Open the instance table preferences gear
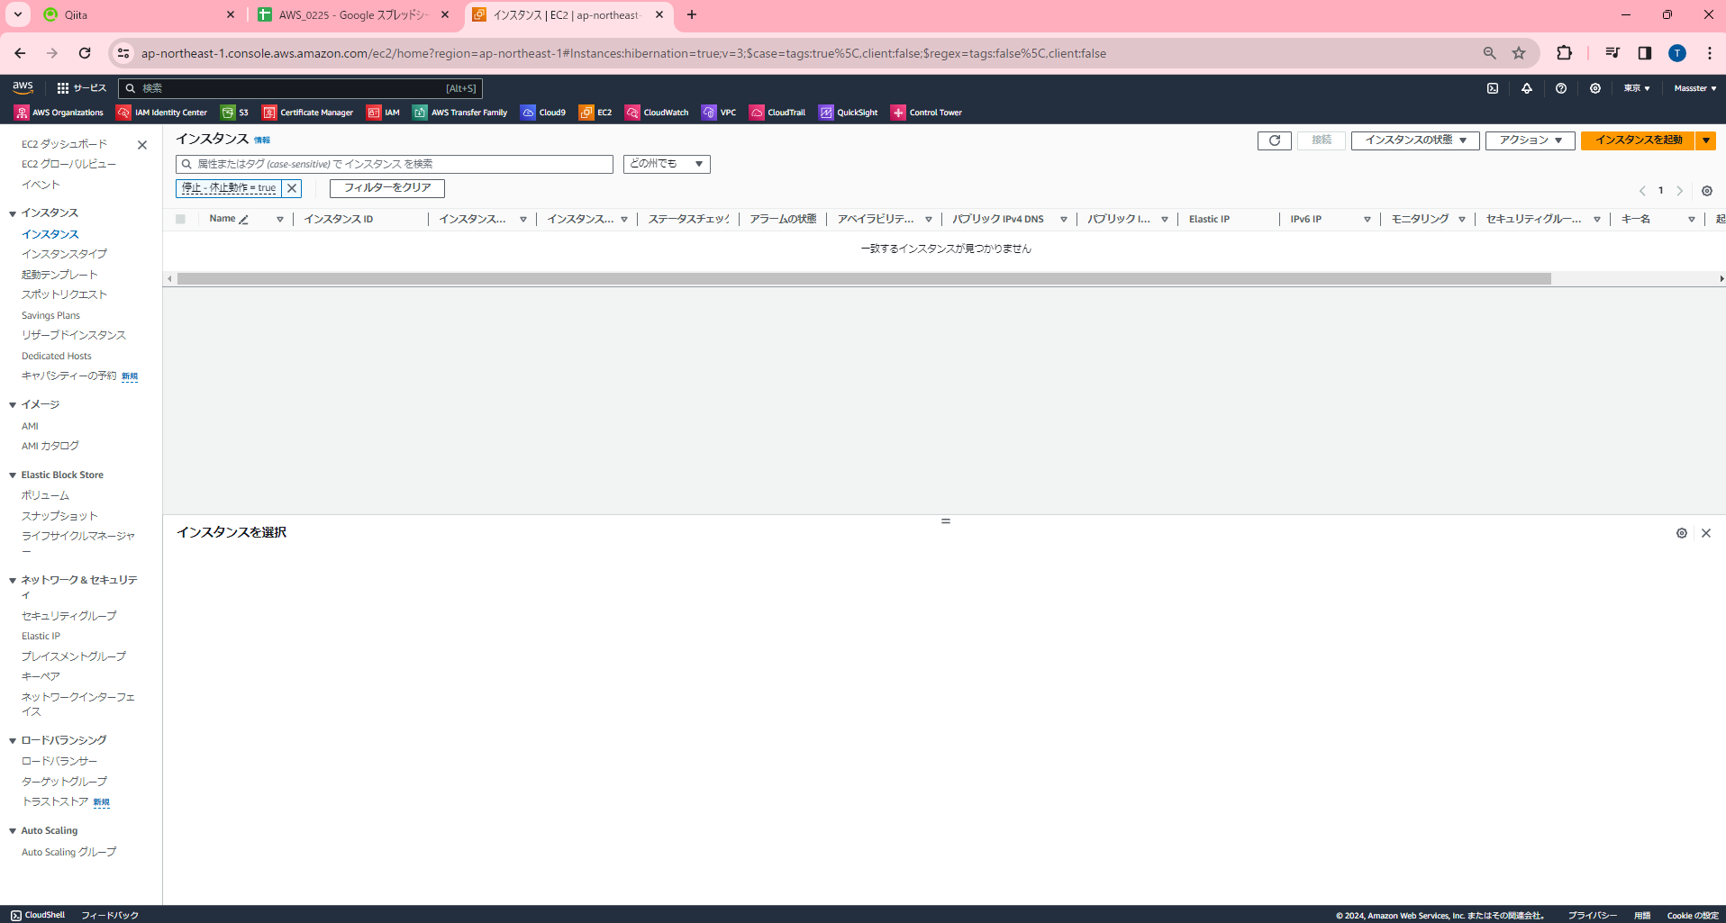Image resolution: width=1726 pixels, height=923 pixels. (1707, 191)
